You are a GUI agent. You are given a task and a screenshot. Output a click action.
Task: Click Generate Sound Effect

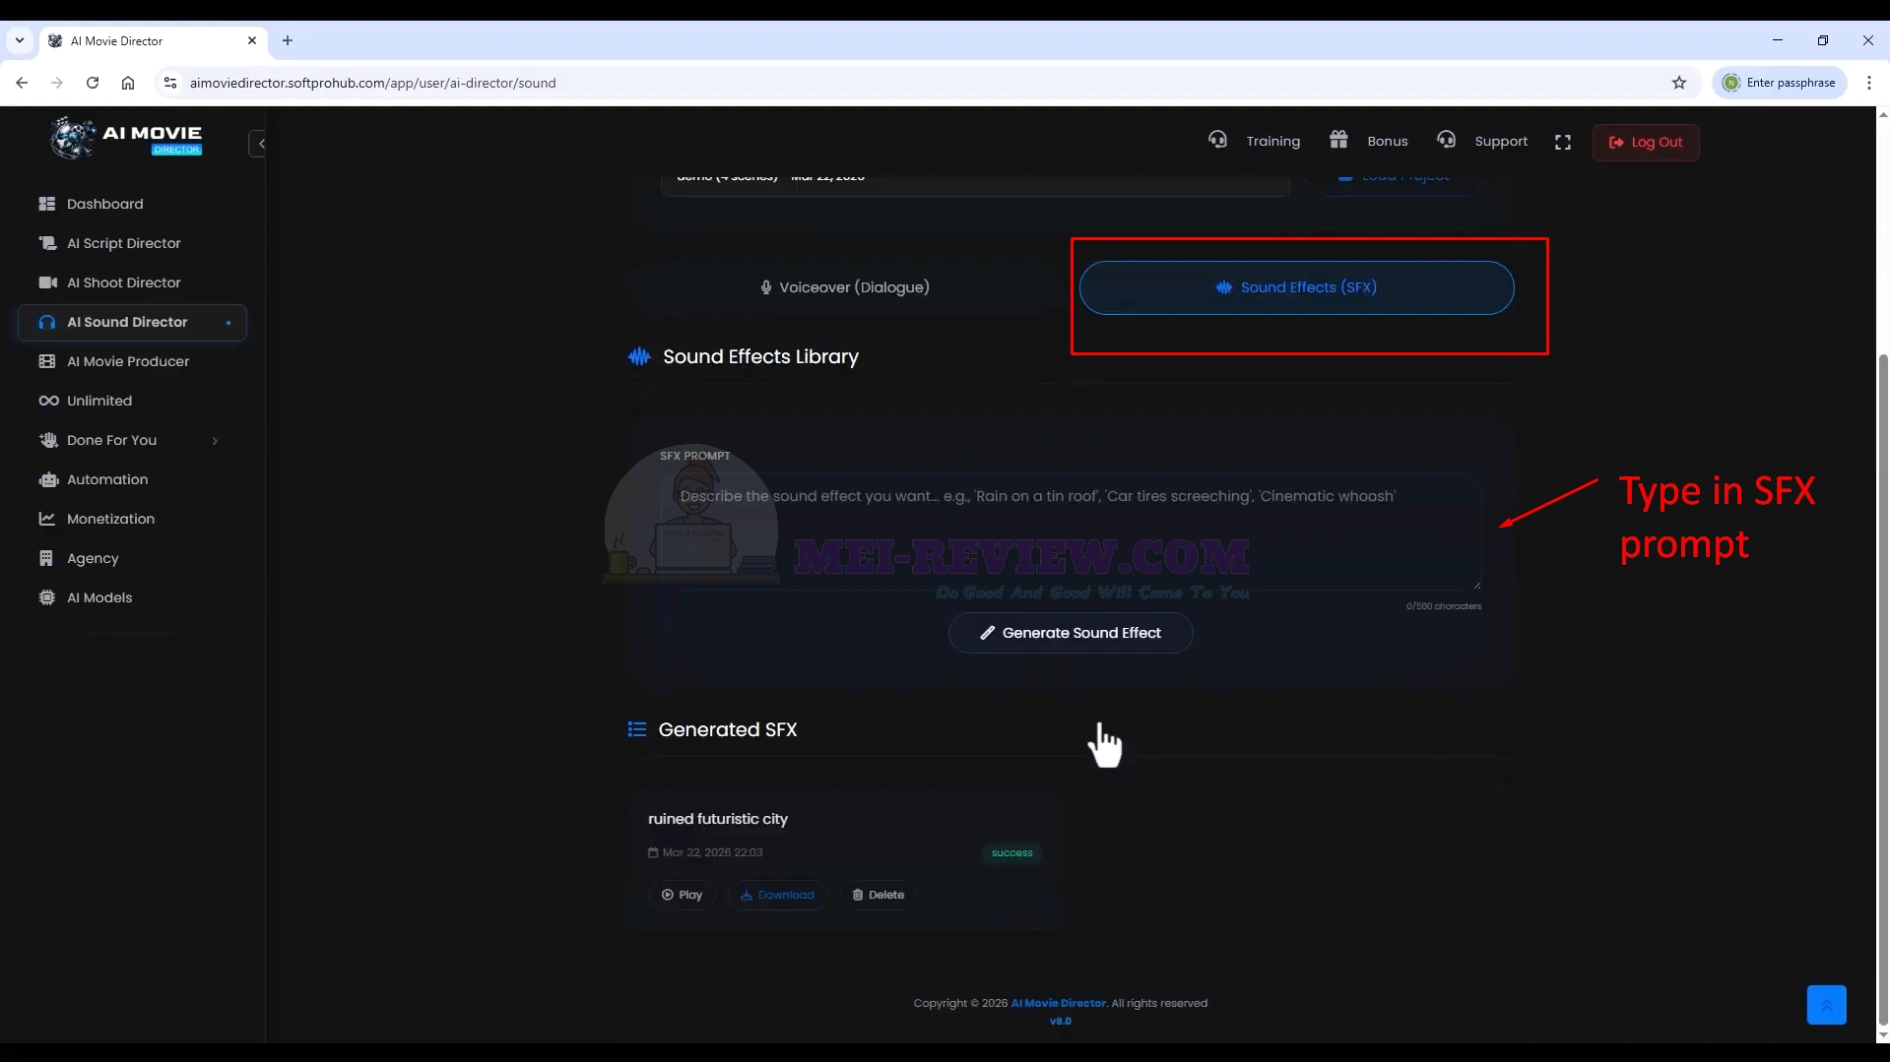1071,633
